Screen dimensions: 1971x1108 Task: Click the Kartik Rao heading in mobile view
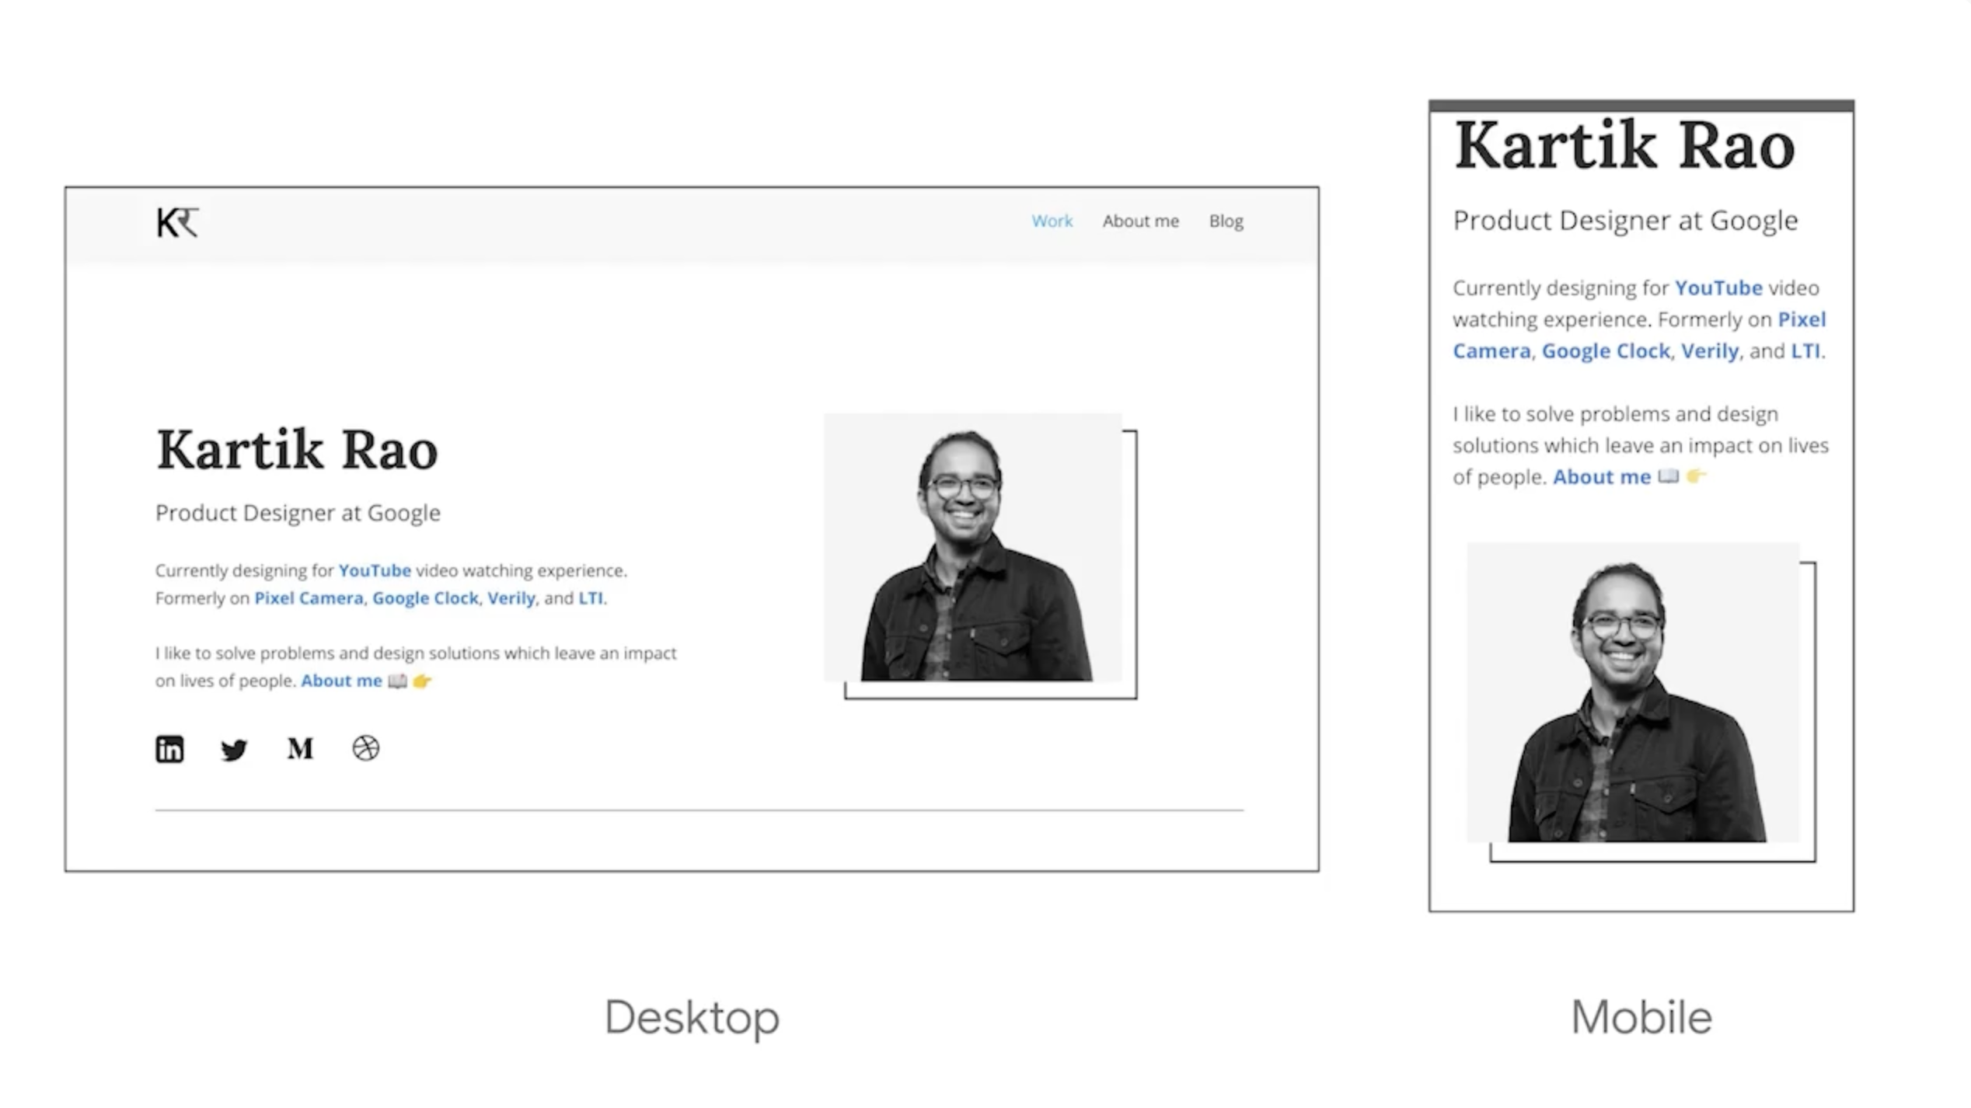pyautogui.click(x=1624, y=146)
